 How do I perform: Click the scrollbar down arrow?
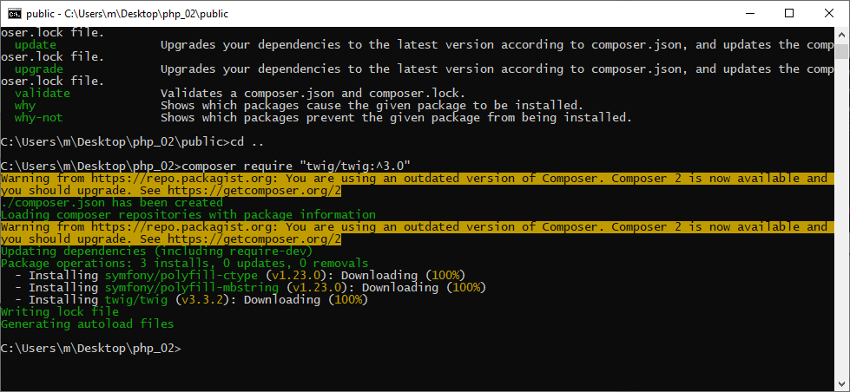coord(842,384)
